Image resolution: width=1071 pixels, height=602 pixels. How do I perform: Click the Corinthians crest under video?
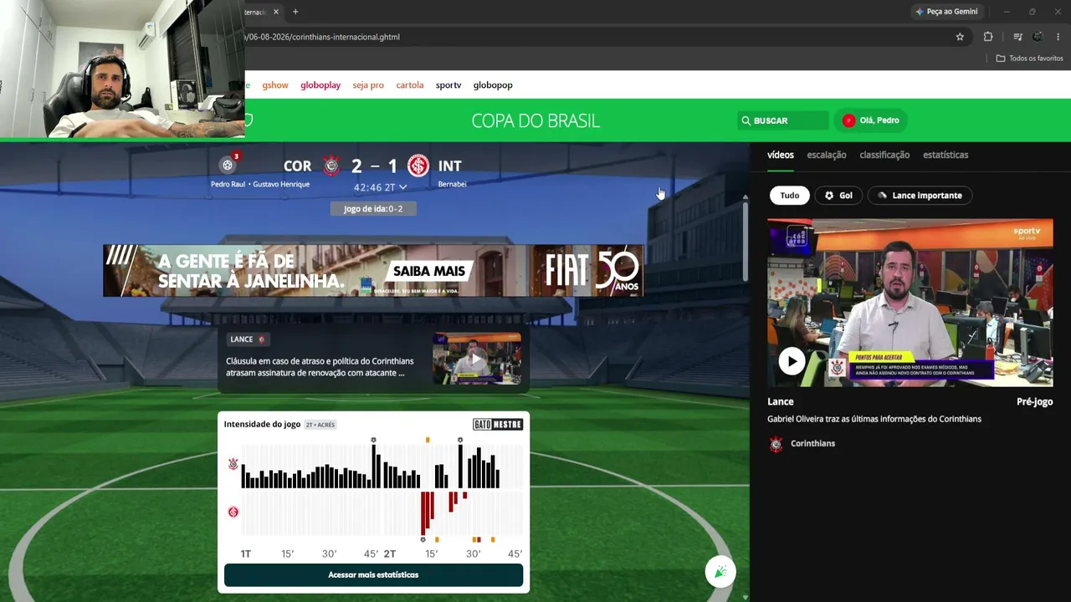pyautogui.click(x=776, y=444)
